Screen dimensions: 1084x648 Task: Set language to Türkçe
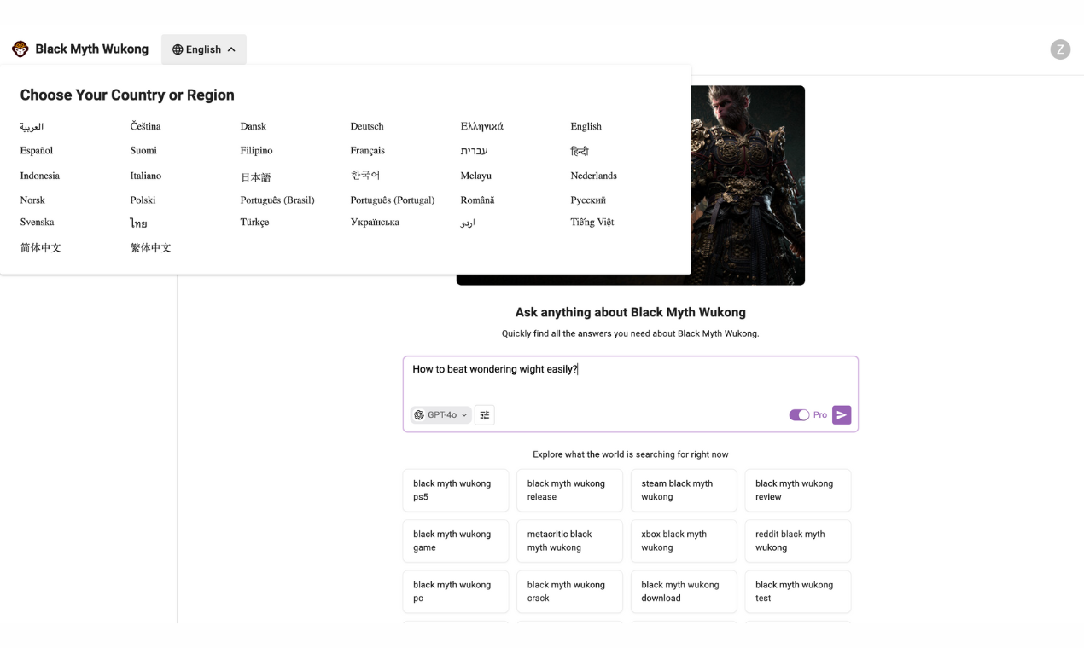255,222
